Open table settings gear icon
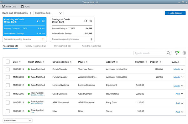 coord(184,53)
